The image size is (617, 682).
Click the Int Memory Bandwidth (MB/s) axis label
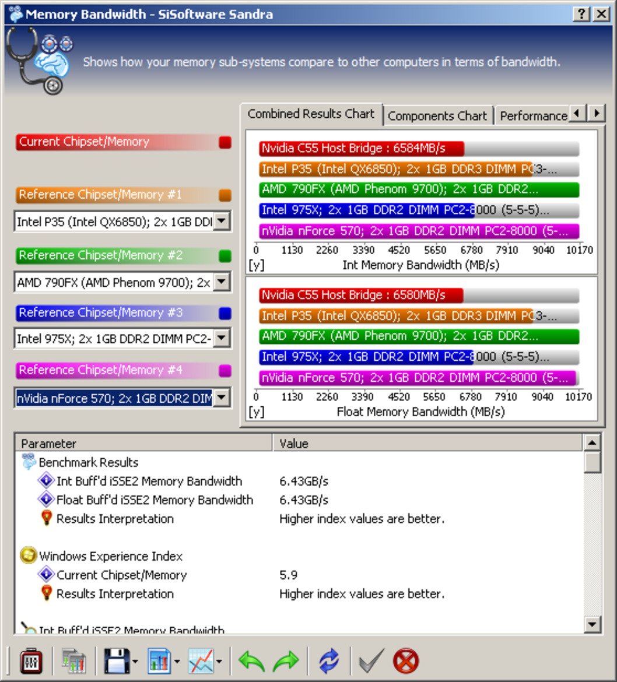coord(420,265)
